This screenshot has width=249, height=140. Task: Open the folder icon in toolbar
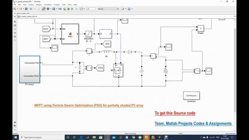pyautogui.click(x=21, y=9)
